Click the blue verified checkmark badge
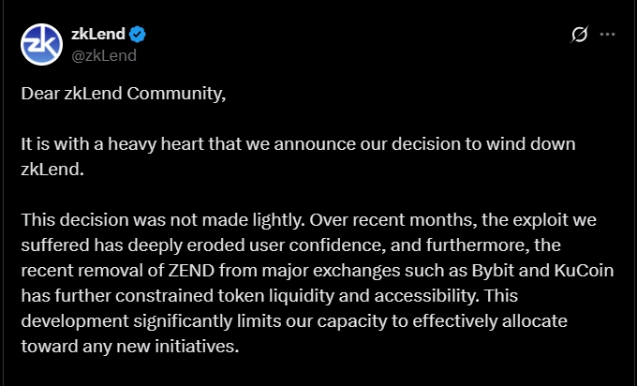Image resolution: width=637 pixels, height=386 pixels. coord(138,34)
